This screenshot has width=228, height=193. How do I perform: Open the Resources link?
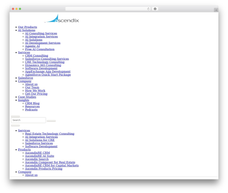[32, 107]
